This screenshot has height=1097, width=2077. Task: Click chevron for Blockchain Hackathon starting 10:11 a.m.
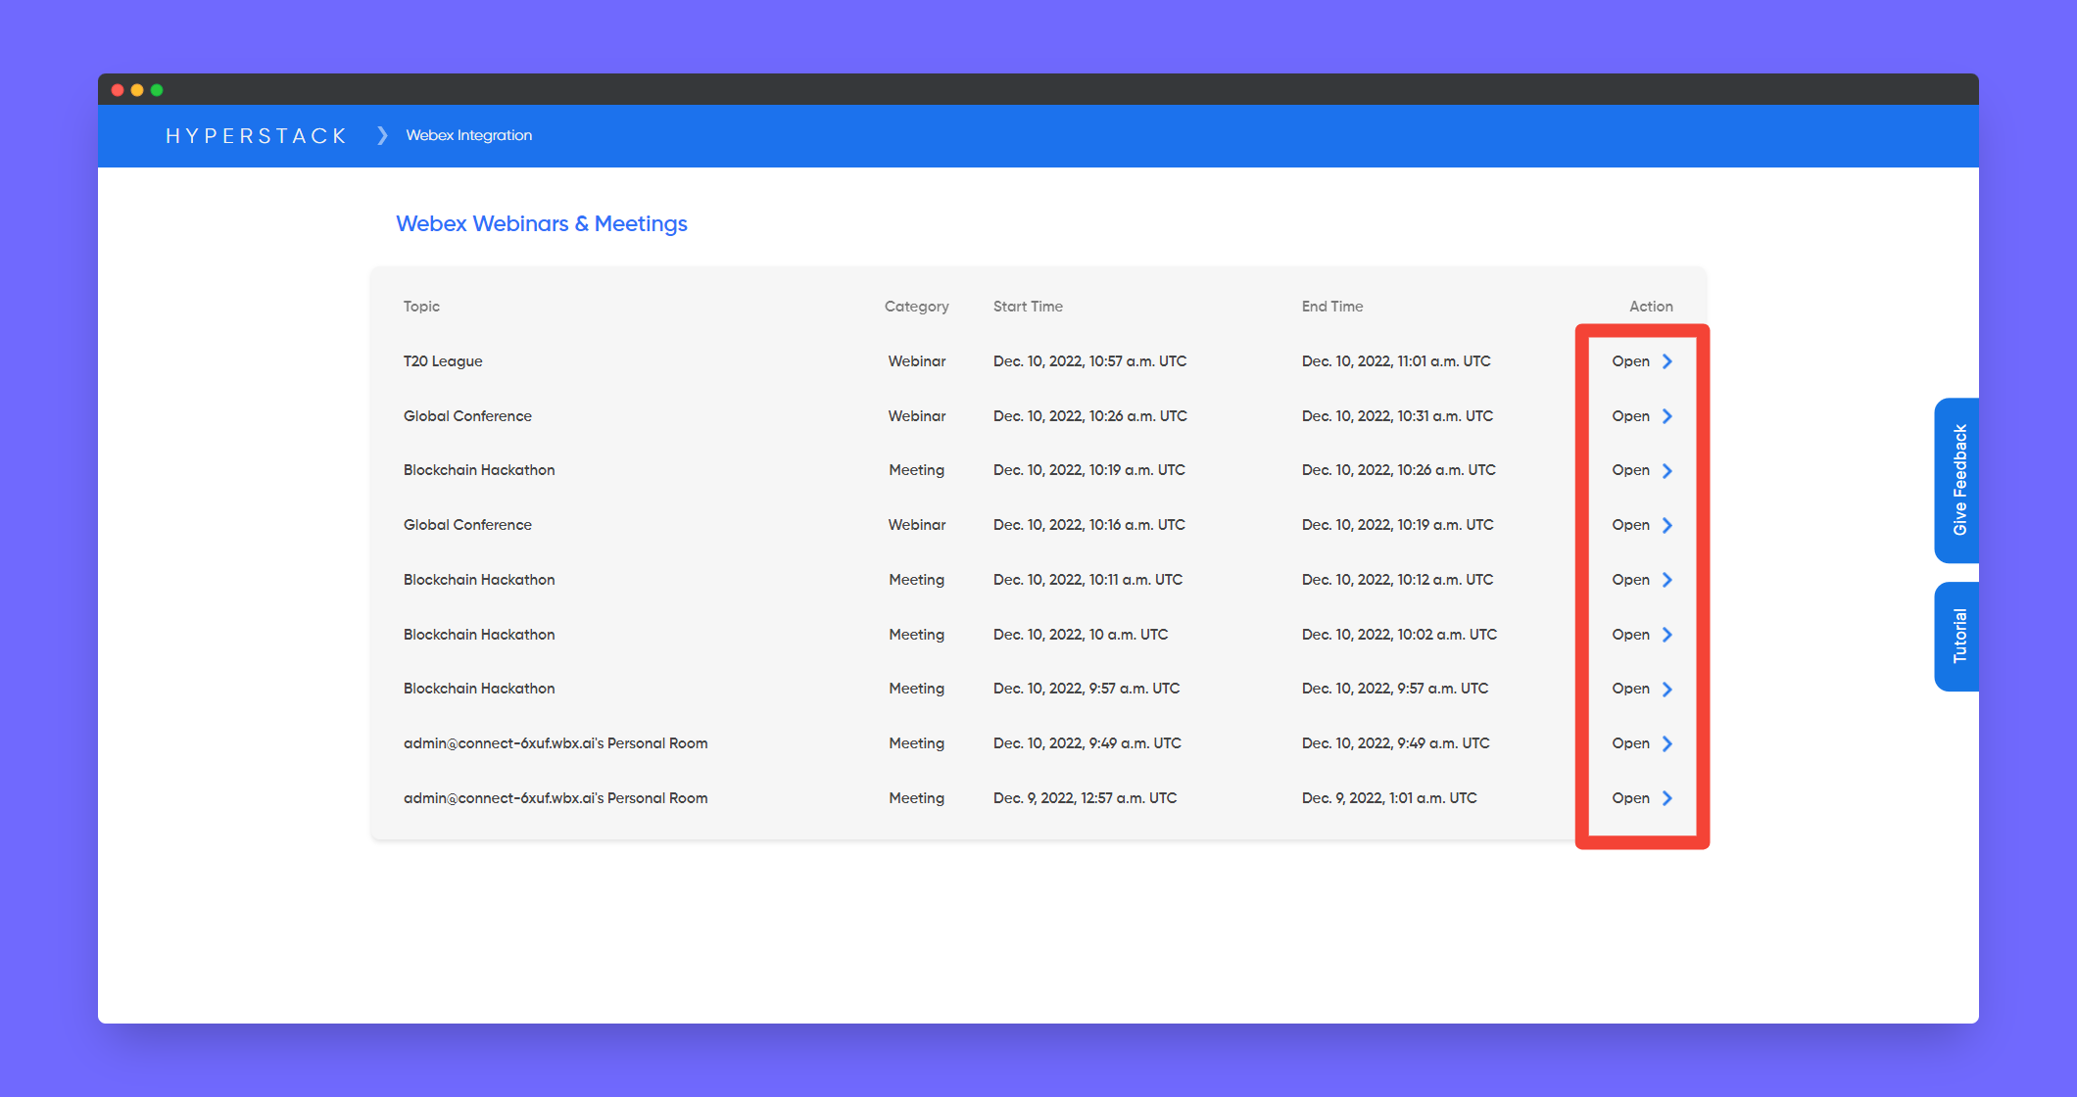coord(1666,580)
